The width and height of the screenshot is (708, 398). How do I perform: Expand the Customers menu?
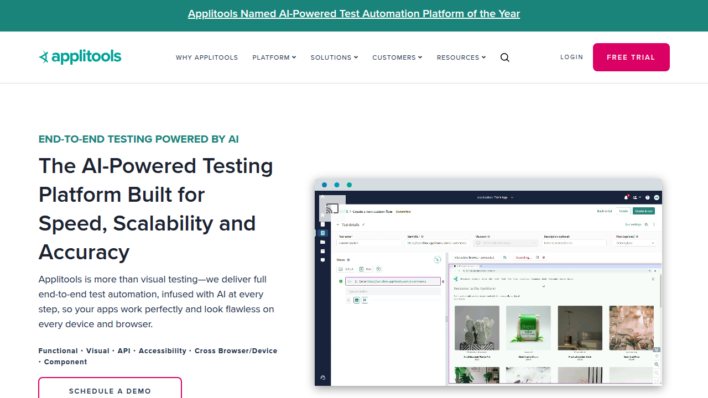pyautogui.click(x=397, y=57)
